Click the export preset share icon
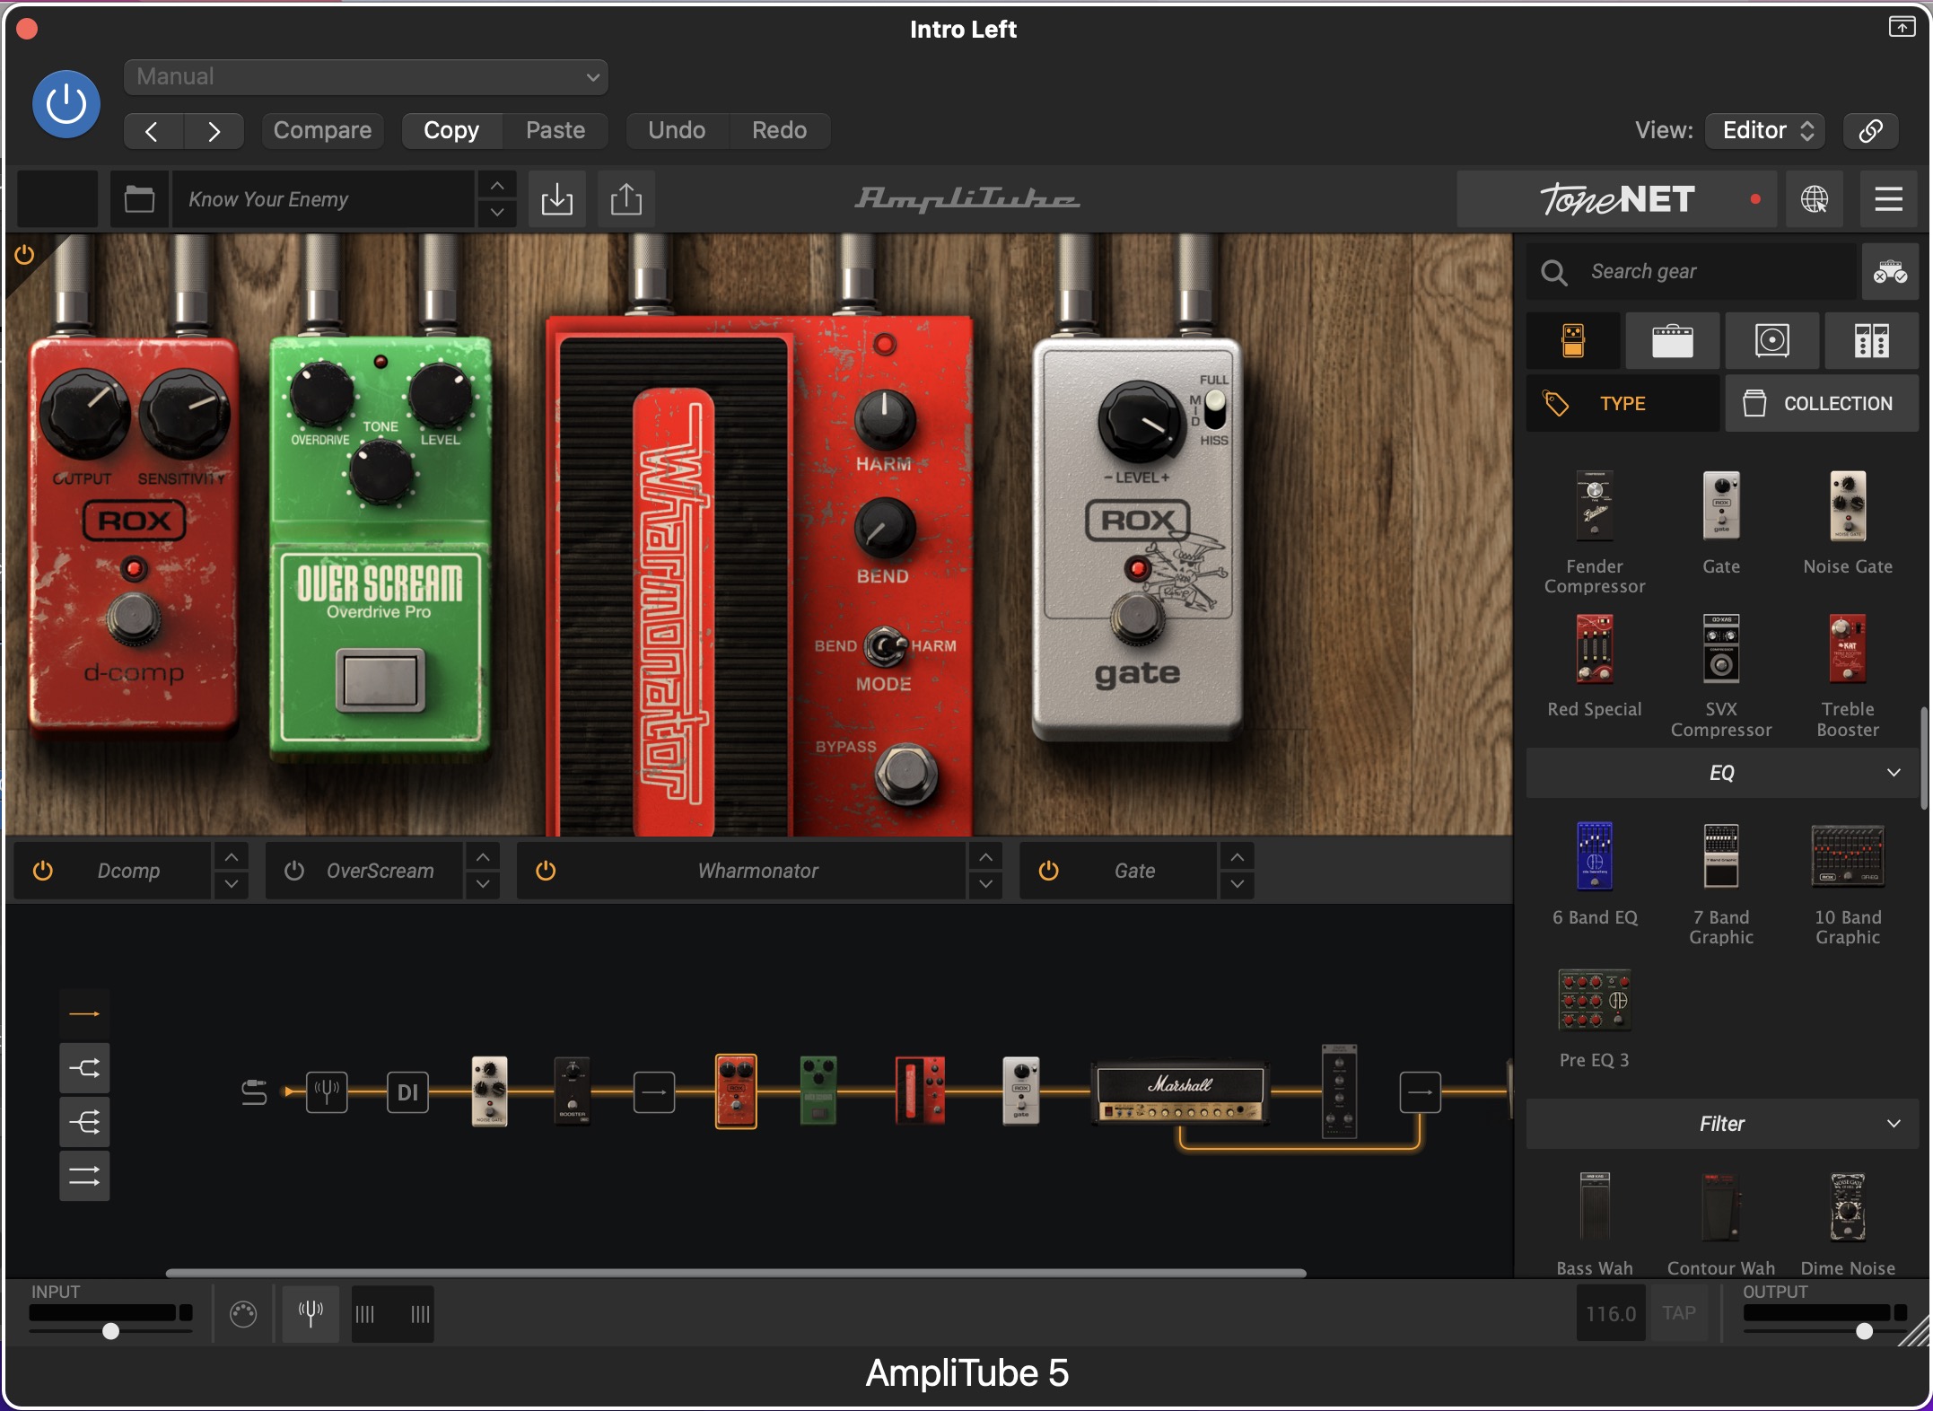The height and width of the screenshot is (1411, 1933). click(626, 198)
